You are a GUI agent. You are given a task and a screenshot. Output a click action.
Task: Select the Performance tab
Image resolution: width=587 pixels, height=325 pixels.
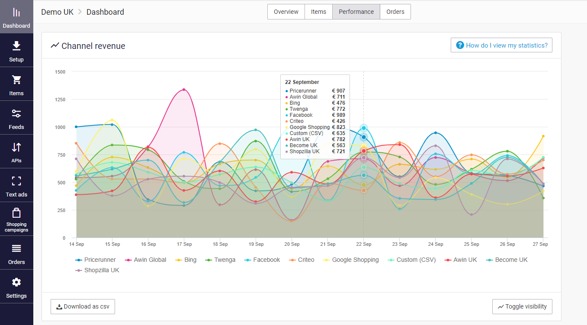[356, 12]
